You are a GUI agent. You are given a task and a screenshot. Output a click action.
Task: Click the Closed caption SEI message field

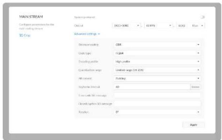click(x=157, y=104)
